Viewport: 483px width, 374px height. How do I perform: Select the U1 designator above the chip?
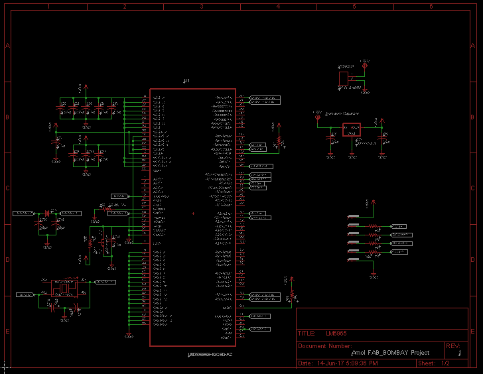pyautogui.click(x=186, y=81)
